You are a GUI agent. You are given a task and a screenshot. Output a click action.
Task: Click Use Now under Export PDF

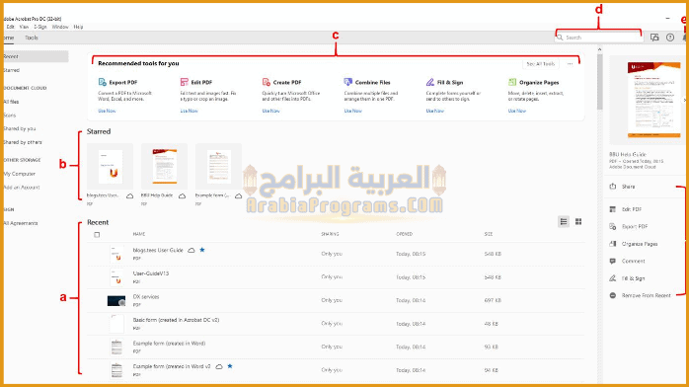tap(107, 112)
